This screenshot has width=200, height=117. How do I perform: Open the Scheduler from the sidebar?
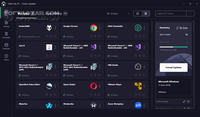coord(6,46)
